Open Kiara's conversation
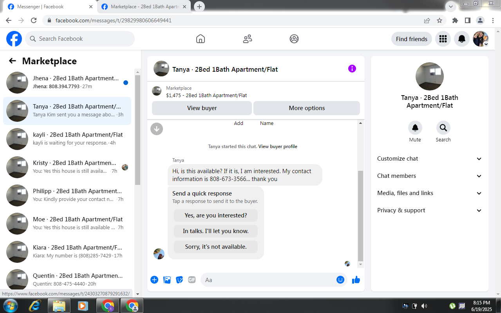The image size is (501, 313). pyautogui.click(x=67, y=252)
